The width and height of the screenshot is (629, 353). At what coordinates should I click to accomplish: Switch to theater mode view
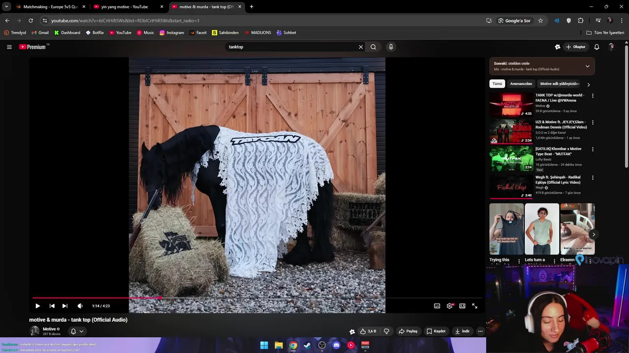pos(462,306)
